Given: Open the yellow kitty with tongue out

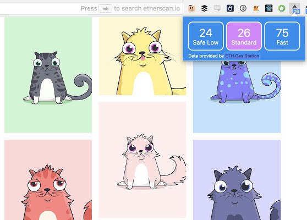Looking at the screenshot, I should pos(142,56).
